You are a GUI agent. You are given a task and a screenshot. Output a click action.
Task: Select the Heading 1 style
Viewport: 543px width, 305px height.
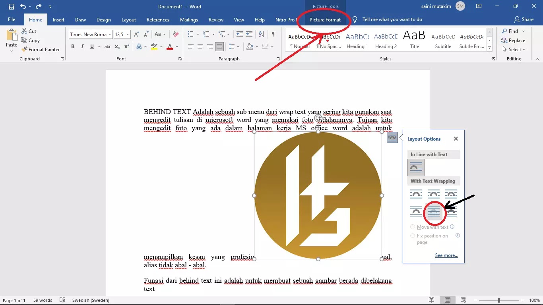(357, 40)
